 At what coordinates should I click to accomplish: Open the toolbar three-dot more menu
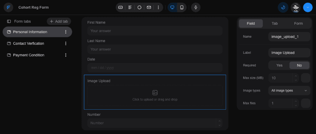point(158,7)
